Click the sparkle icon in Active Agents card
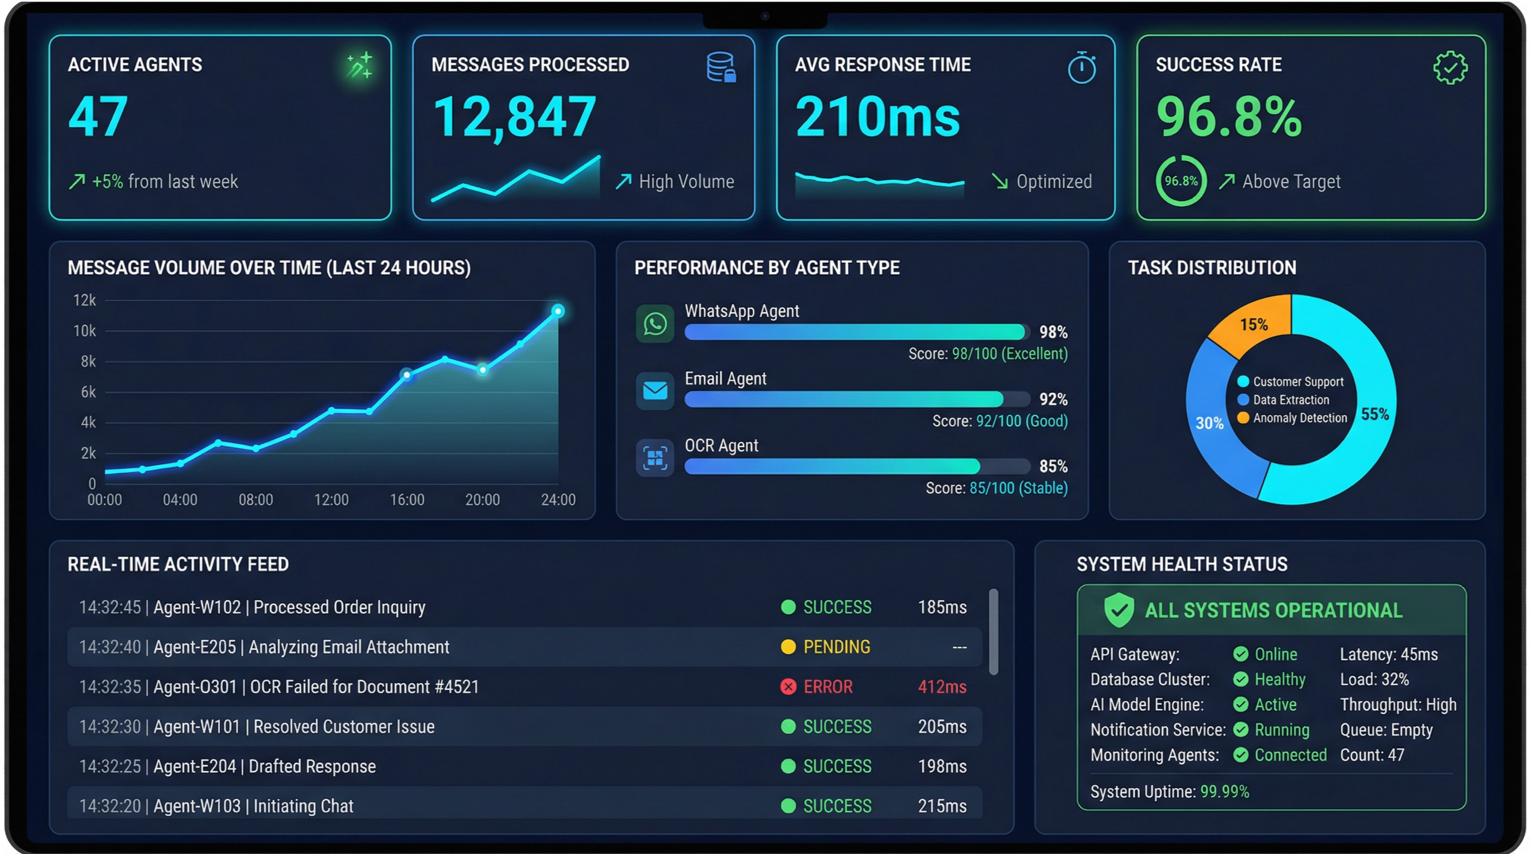Screen dimensions: 1530x854 359,66
